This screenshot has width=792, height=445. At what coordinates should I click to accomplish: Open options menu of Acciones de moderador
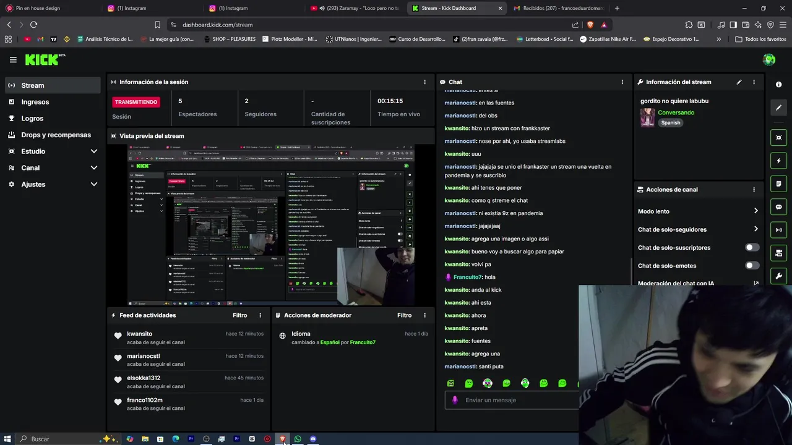[424, 315]
